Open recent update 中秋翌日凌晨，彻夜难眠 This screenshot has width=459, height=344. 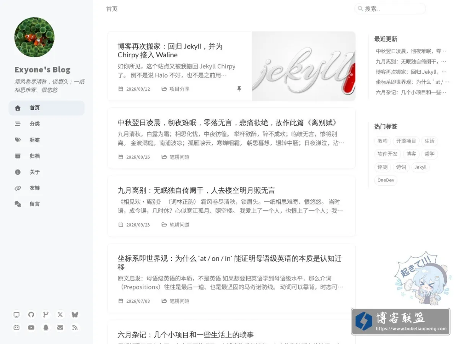click(x=411, y=51)
